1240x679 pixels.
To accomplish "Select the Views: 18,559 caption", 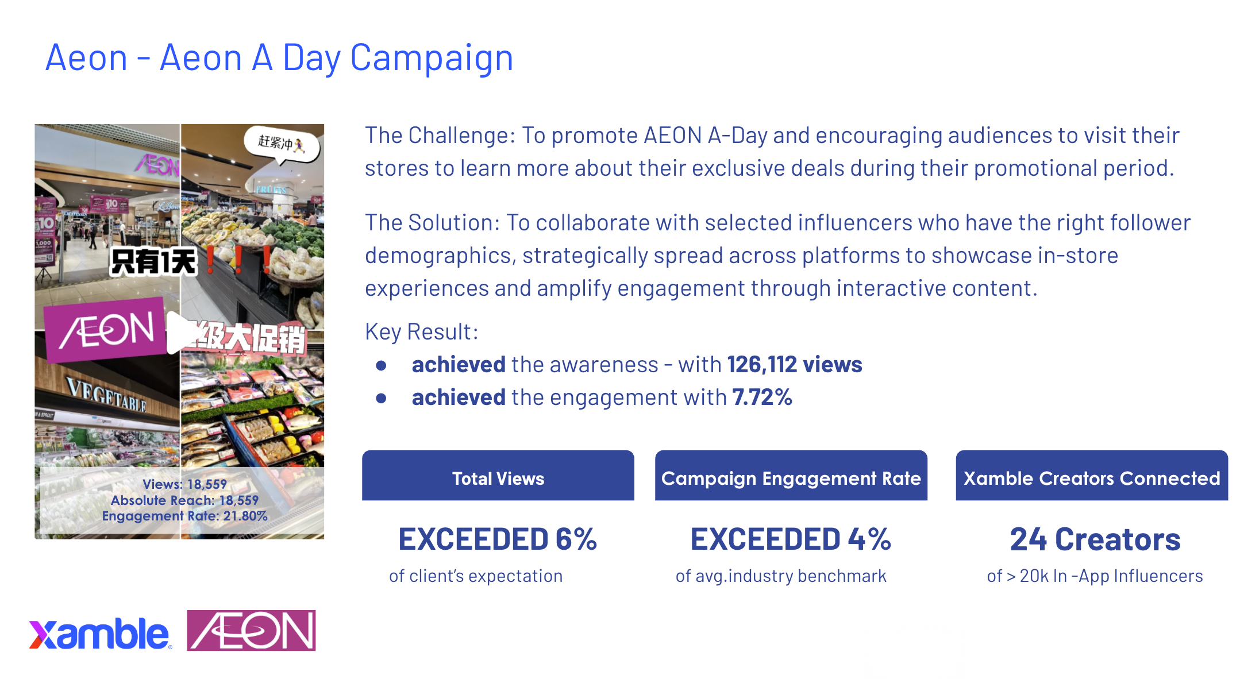I will 184,484.
